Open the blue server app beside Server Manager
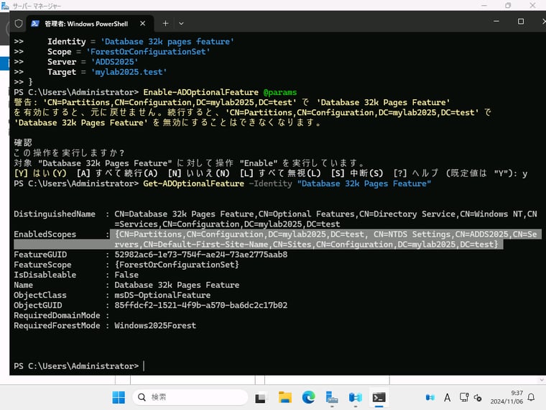This screenshot has width=546, height=410. click(x=356, y=397)
